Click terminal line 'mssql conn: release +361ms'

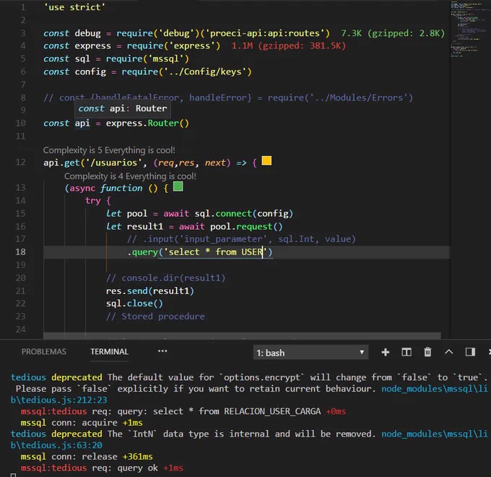tap(87, 456)
